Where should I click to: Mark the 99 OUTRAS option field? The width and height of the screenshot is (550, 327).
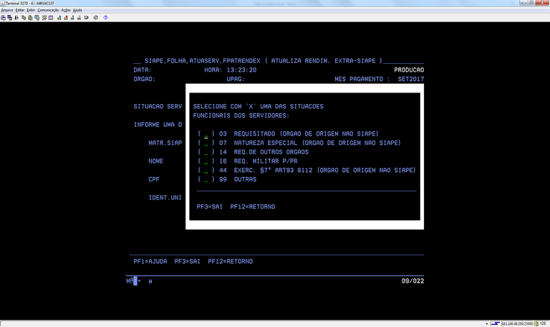(x=206, y=179)
